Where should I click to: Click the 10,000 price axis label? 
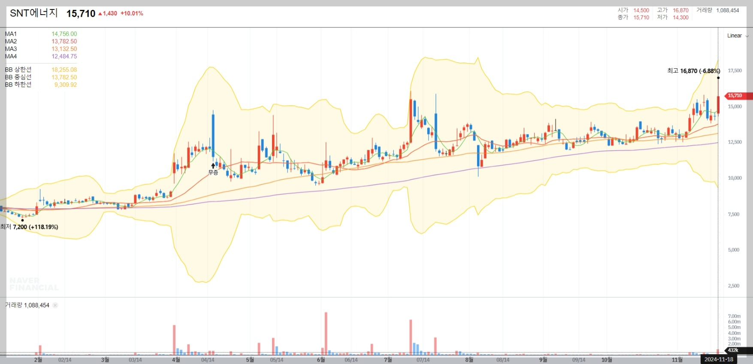coord(735,178)
